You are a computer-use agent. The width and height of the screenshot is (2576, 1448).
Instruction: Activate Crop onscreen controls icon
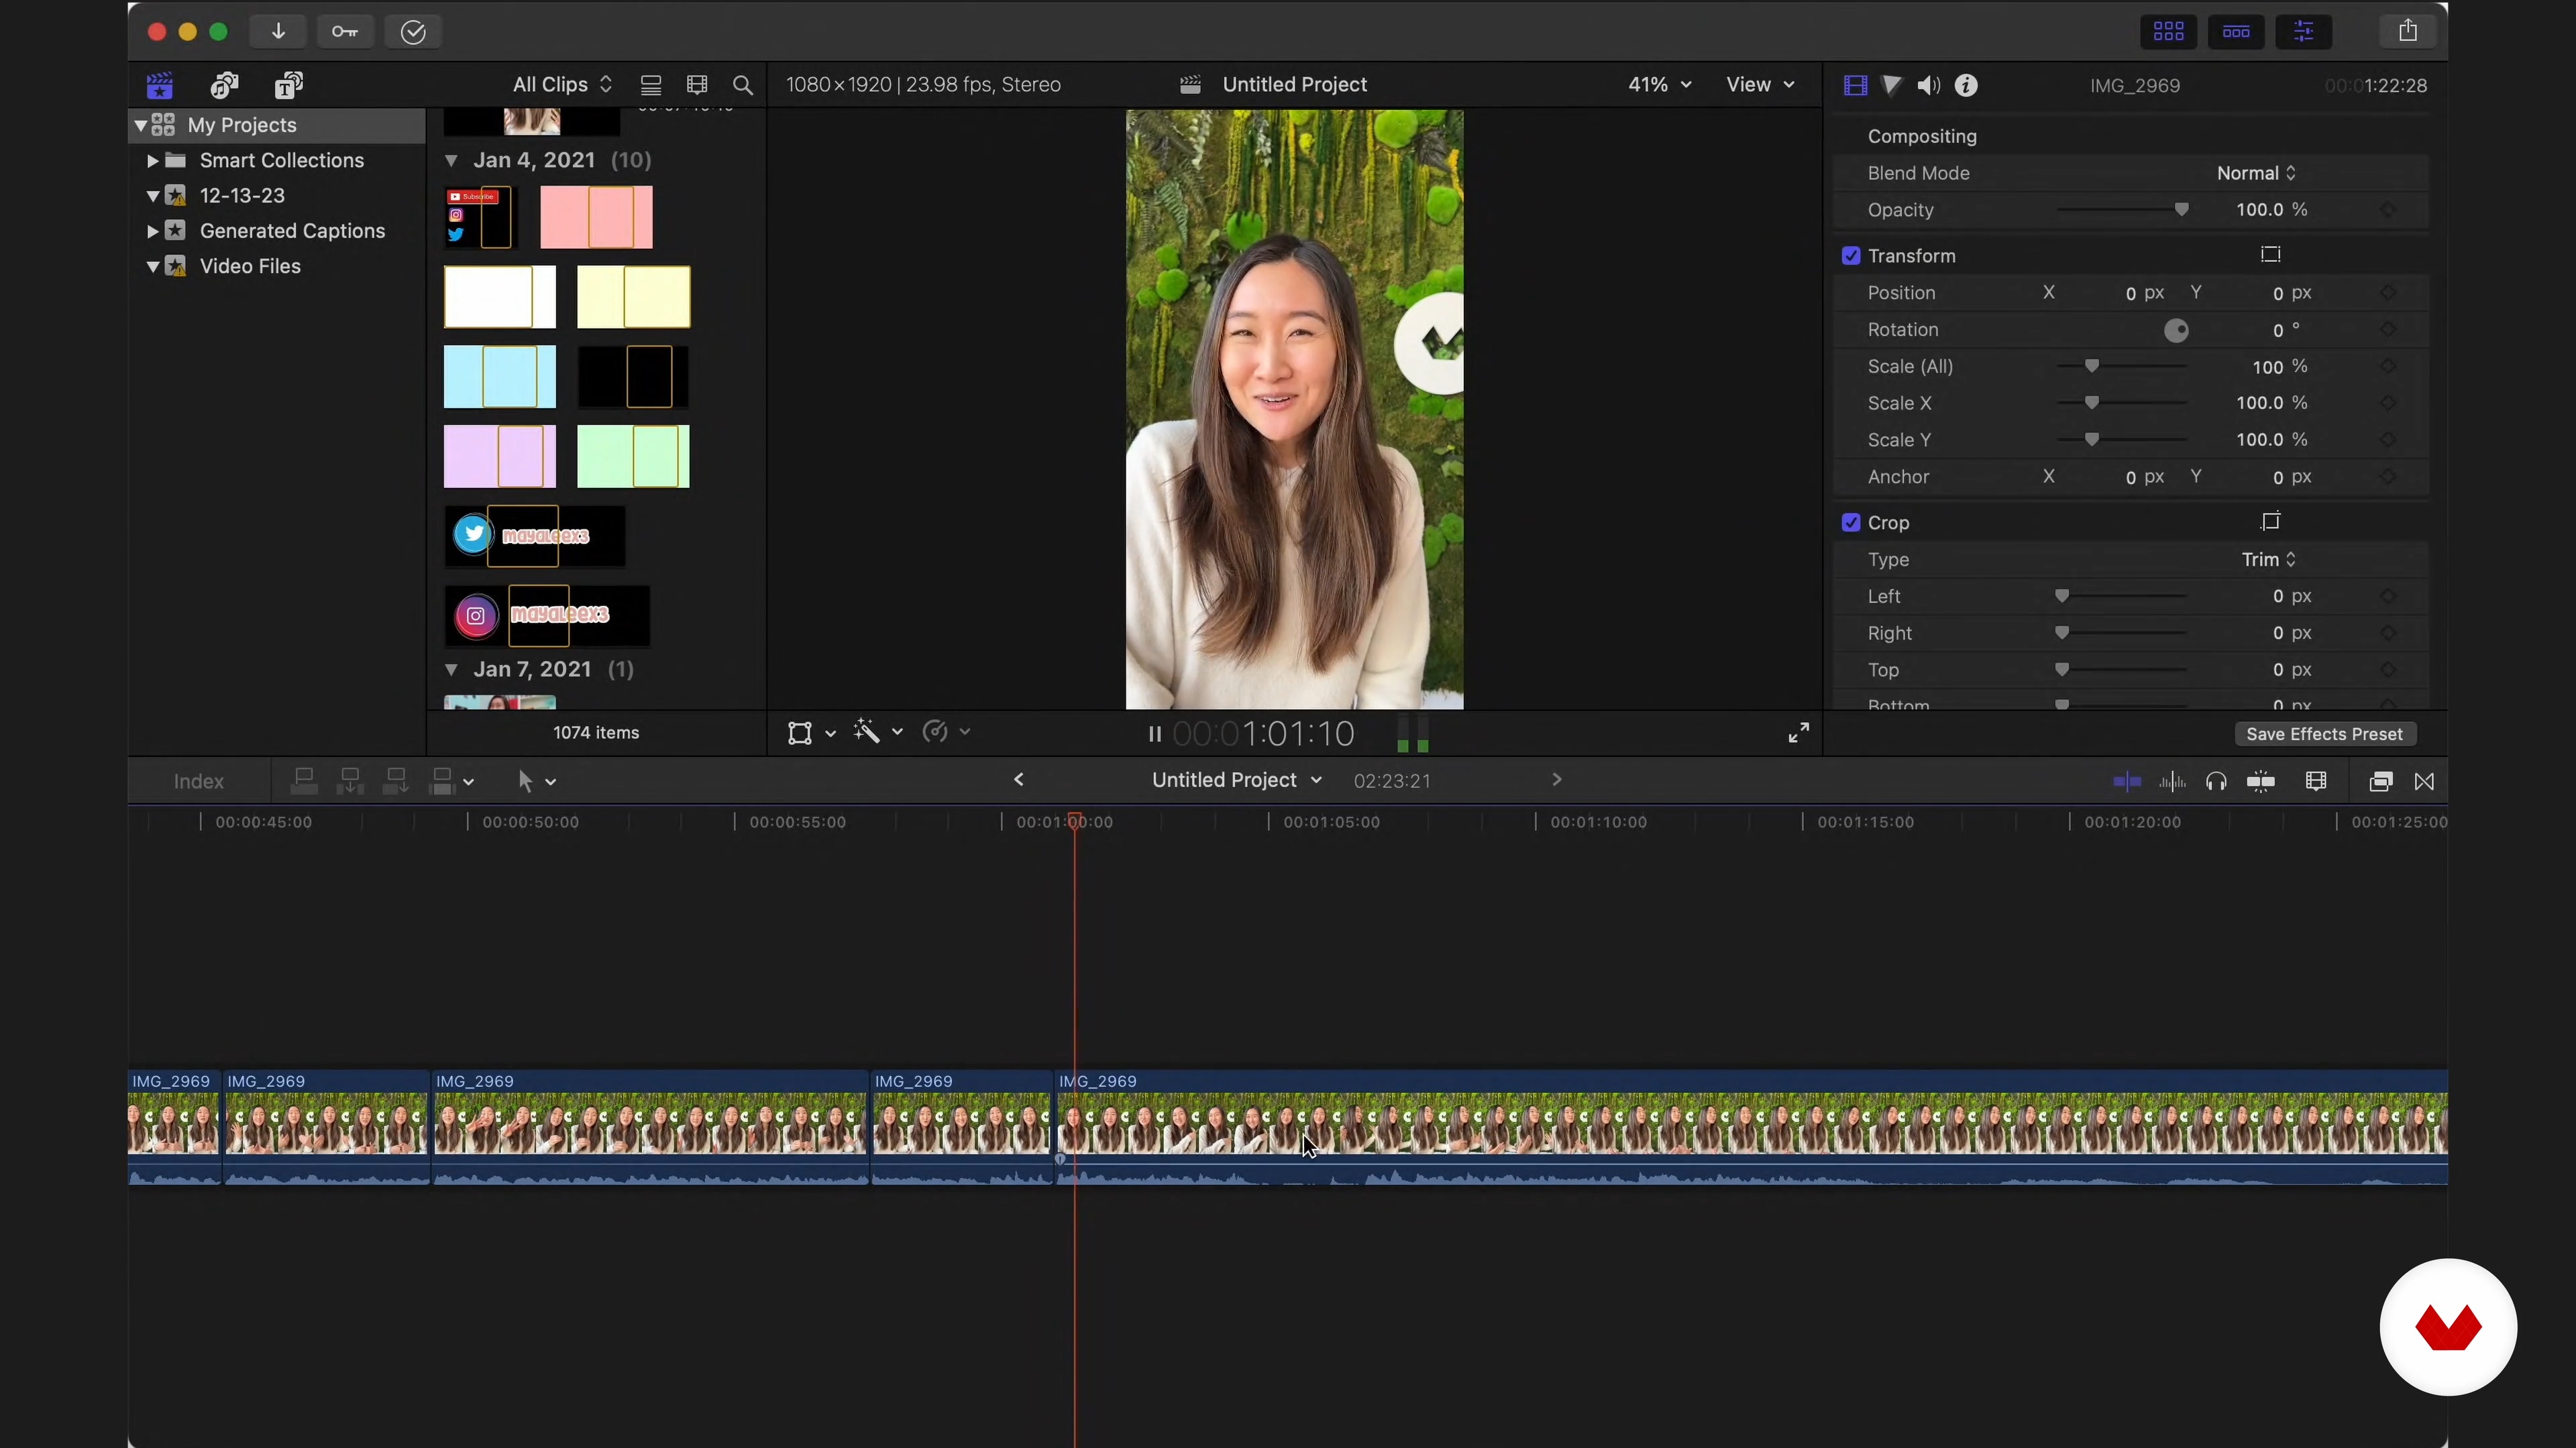point(2271,522)
